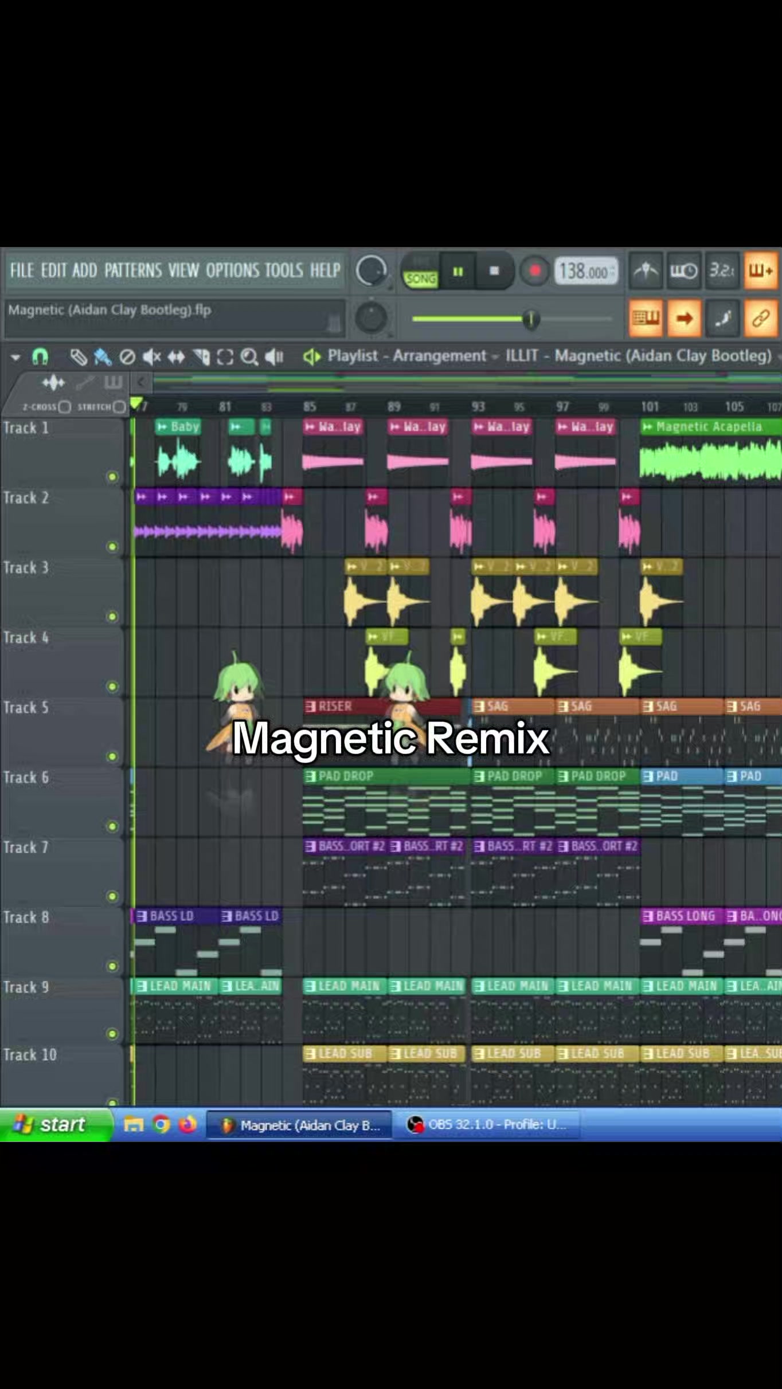Enable wait for input before recording
The image size is (782, 1389).
(x=683, y=270)
